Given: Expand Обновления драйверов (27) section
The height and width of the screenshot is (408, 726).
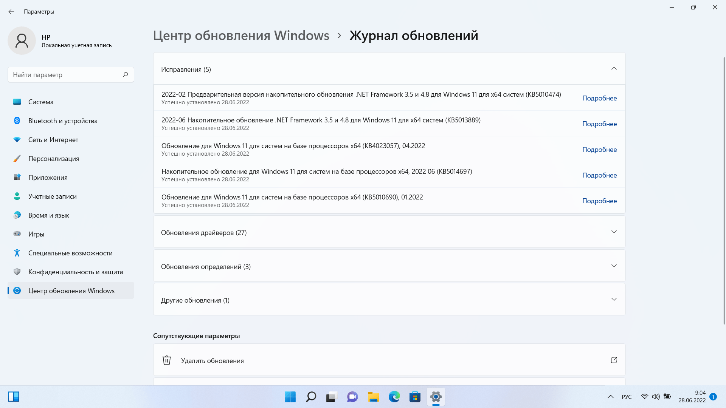Looking at the screenshot, I should point(389,232).
